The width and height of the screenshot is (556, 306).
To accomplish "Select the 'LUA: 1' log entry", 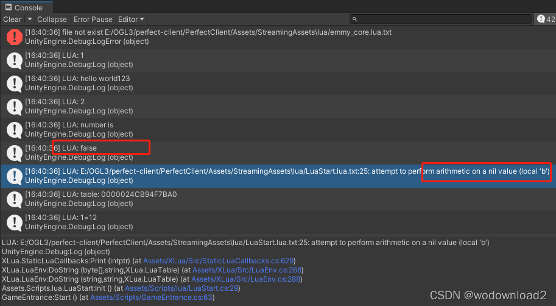I will tap(278, 60).
